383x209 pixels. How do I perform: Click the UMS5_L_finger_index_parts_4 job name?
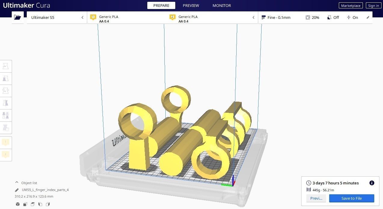tap(45, 190)
